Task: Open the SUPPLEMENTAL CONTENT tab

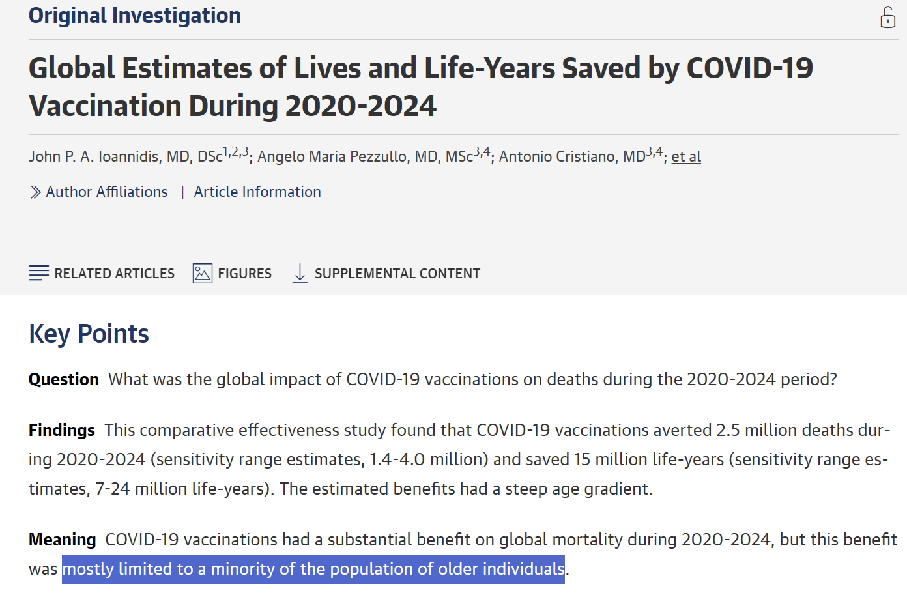Action: (386, 273)
